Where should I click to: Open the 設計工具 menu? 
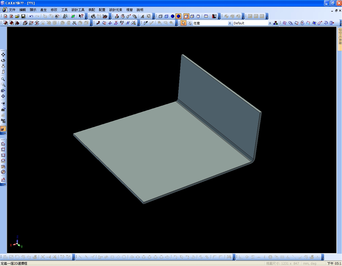[x=78, y=10]
